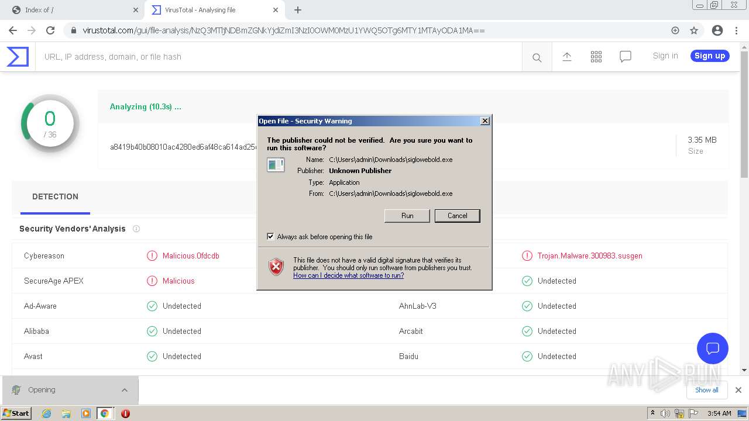Viewport: 749px width, 421px height.
Task: Click the file hash text a8419b40...
Action: [x=183, y=147]
